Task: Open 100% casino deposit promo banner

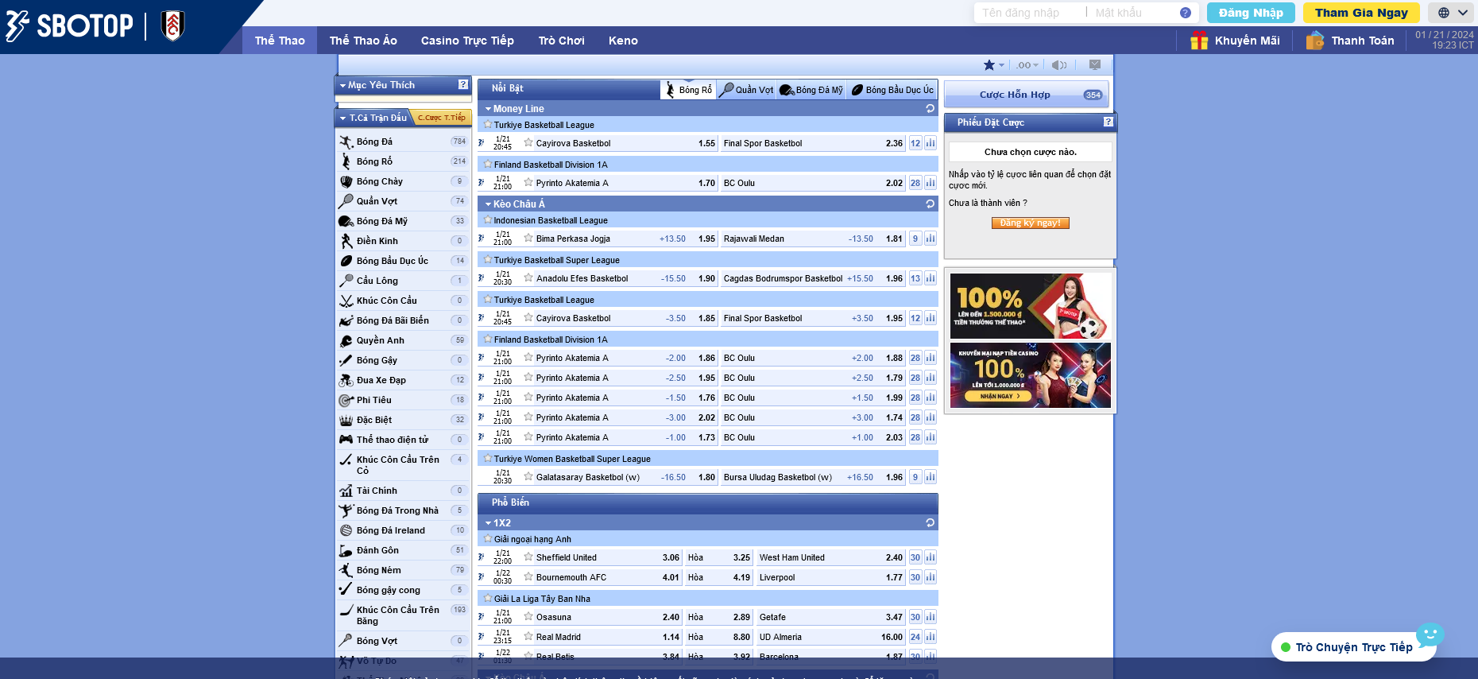Action: 1031,375
